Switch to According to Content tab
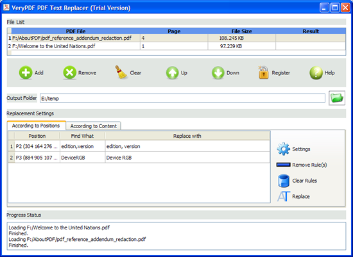Viewport: 353px width, 257px height. pyautogui.click(x=94, y=126)
